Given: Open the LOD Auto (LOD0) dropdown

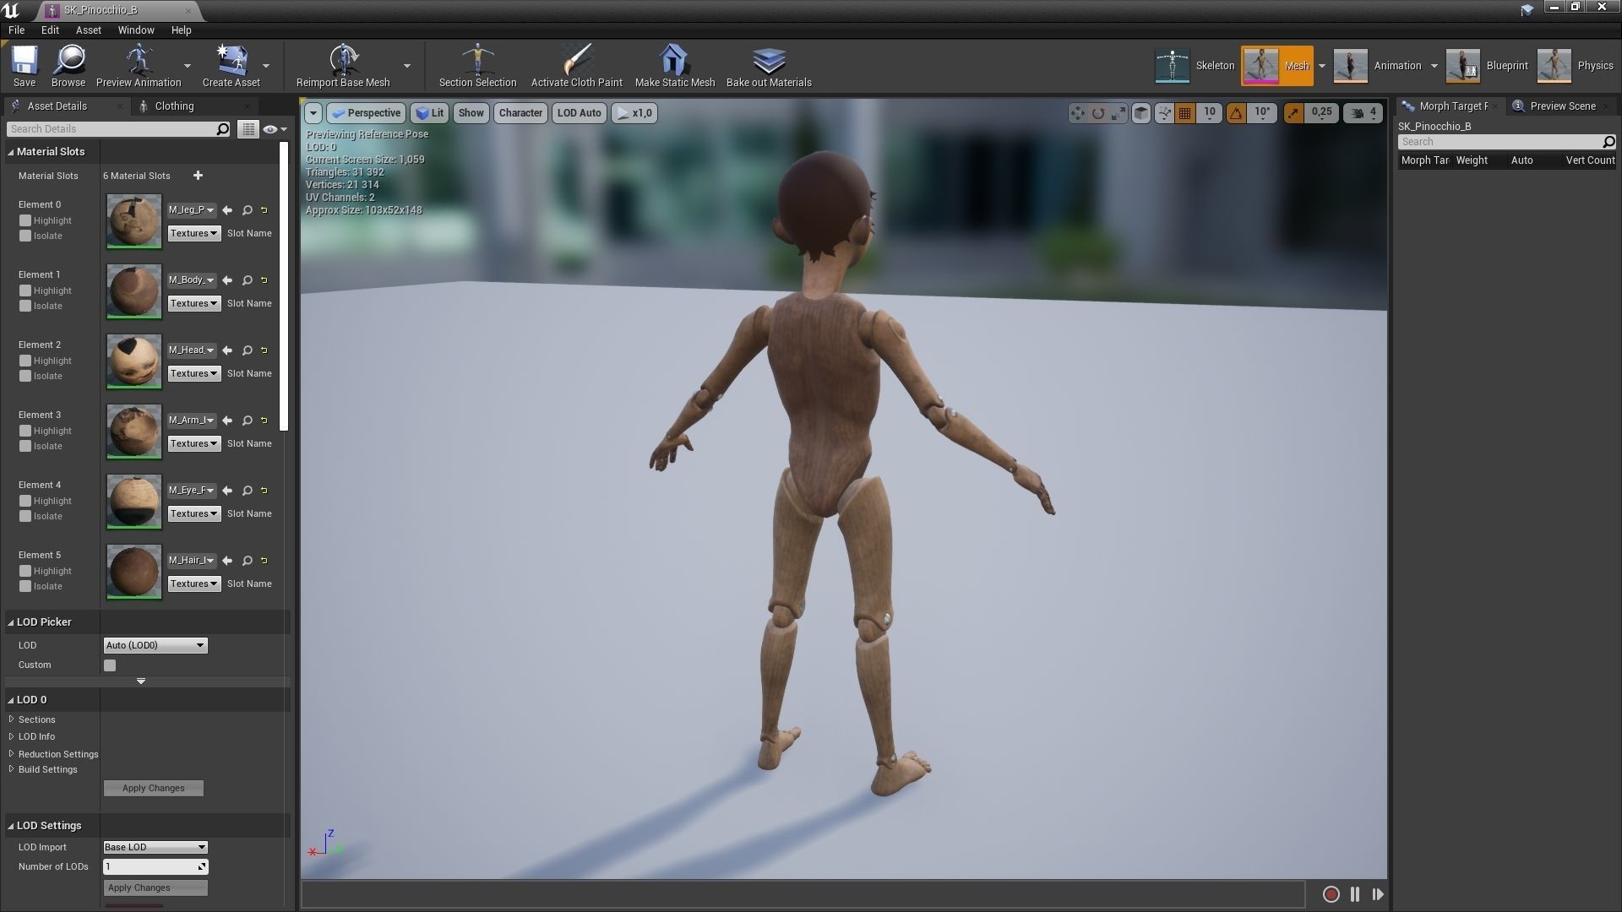Looking at the screenshot, I should coord(155,645).
